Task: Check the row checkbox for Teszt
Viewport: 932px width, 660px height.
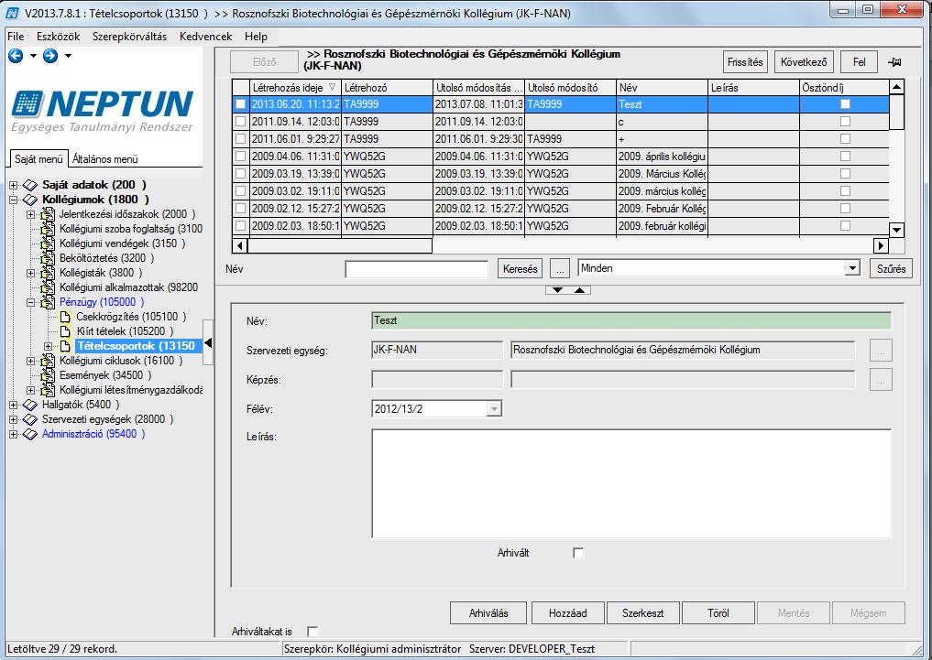Action: (x=240, y=103)
